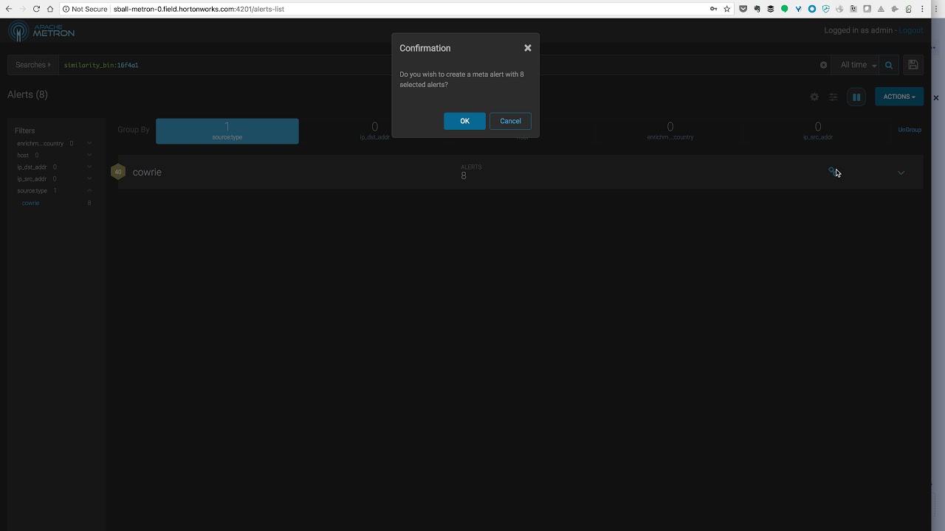Group by enrichm...country
945x531 pixels.
pyautogui.click(x=670, y=131)
